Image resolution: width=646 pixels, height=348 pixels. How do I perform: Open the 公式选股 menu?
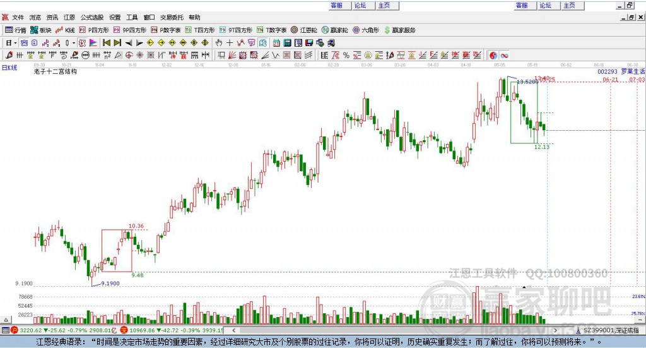pyautogui.click(x=92, y=17)
